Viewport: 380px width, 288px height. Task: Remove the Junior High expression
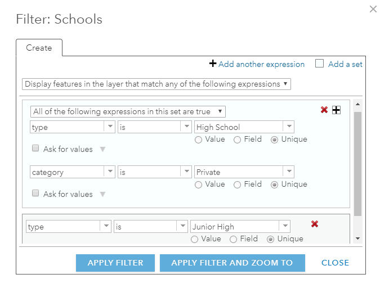[315, 224]
